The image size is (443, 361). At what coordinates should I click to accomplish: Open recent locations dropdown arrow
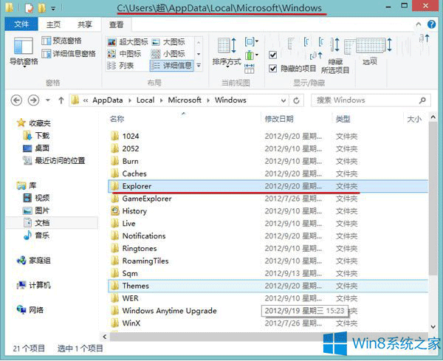(48, 100)
